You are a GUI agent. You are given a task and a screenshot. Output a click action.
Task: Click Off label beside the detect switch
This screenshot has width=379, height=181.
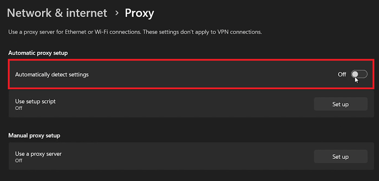pyautogui.click(x=342, y=75)
